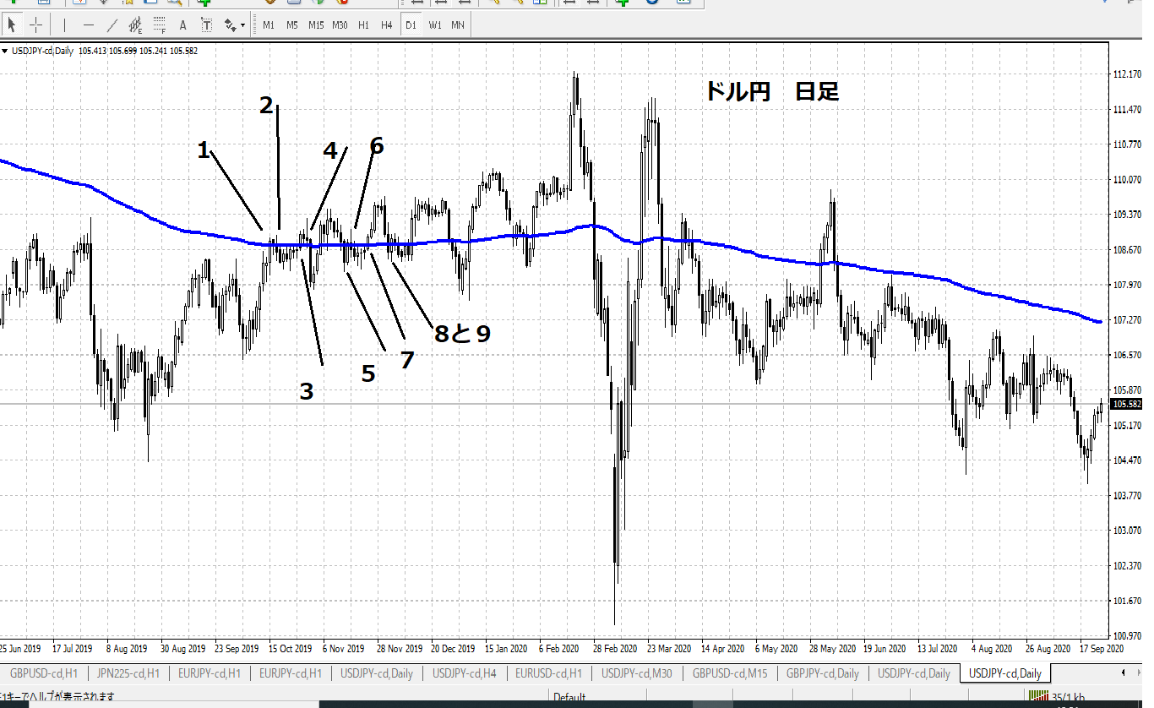The width and height of the screenshot is (1154, 708).
Task: Expand the USDJPY-cd,Daily chart title triangle
Action: (x=6, y=52)
